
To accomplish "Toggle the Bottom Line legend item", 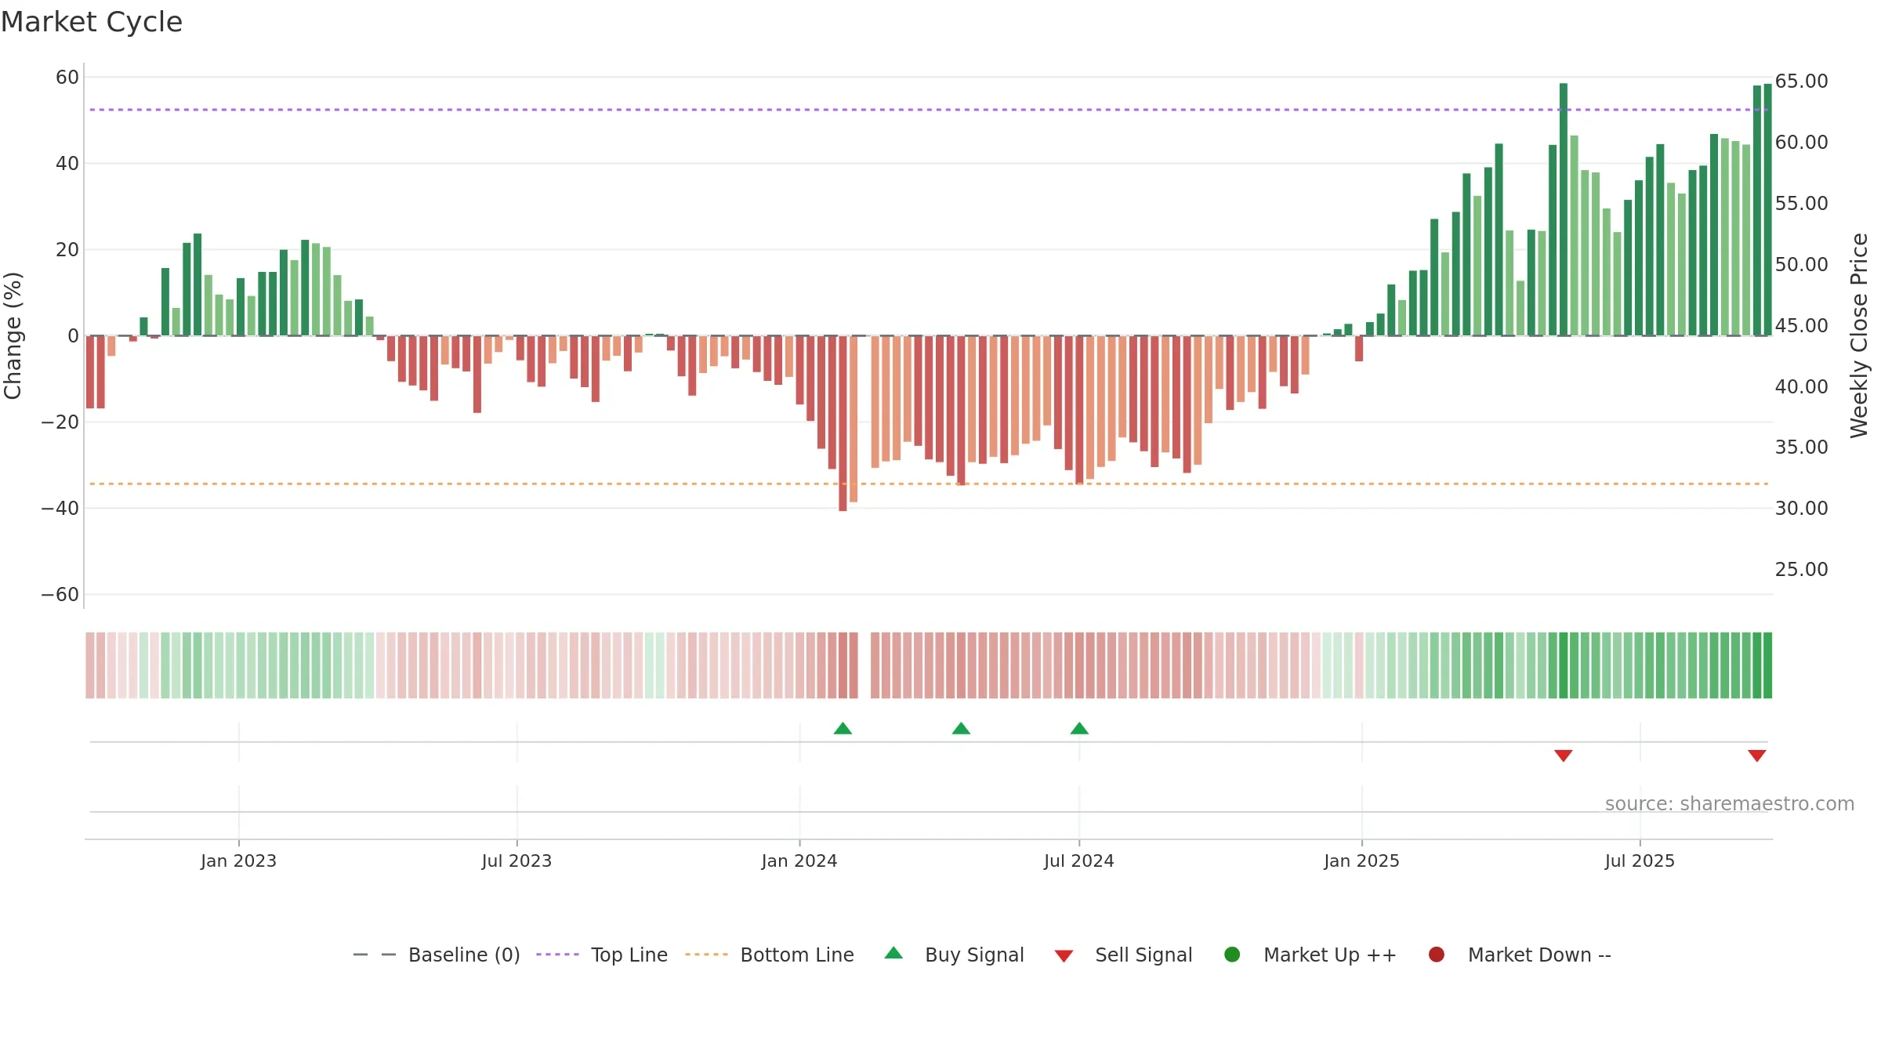I will click(770, 955).
